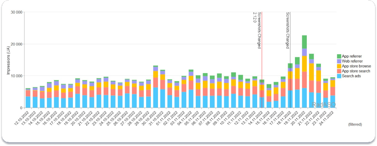Click the purple Web referrer legend swatch

point(339,61)
